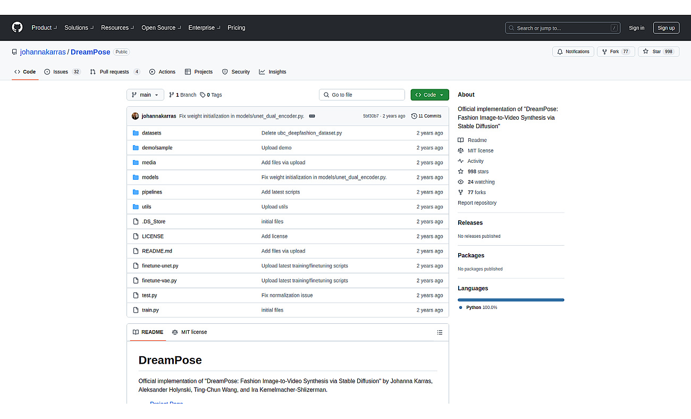Click Python 100.0% language link
691x419 pixels.
click(478, 308)
